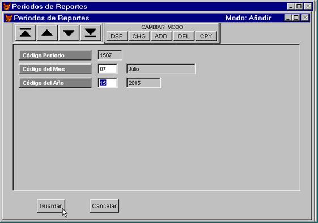Jump to the last record arrow

pyautogui.click(x=91, y=33)
